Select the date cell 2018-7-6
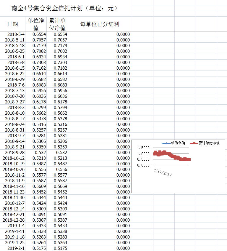The height and width of the screenshot is (251, 227). click(13, 85)
